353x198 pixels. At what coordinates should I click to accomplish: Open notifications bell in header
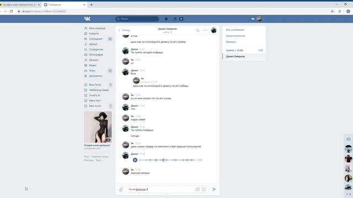click(166, 19)
